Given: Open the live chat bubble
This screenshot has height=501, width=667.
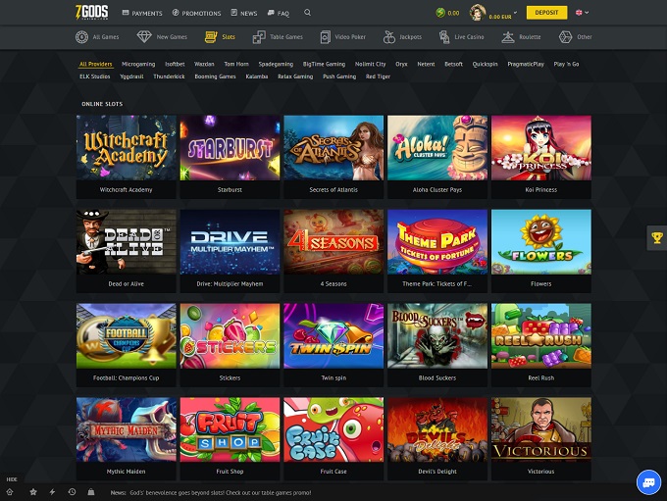Looking at the screenshot, I should pos(648,482).
